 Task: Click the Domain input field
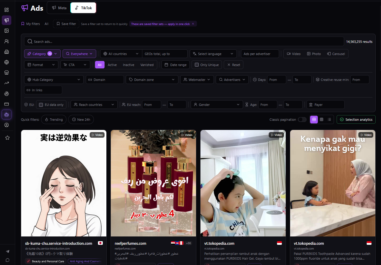[105, 80]
